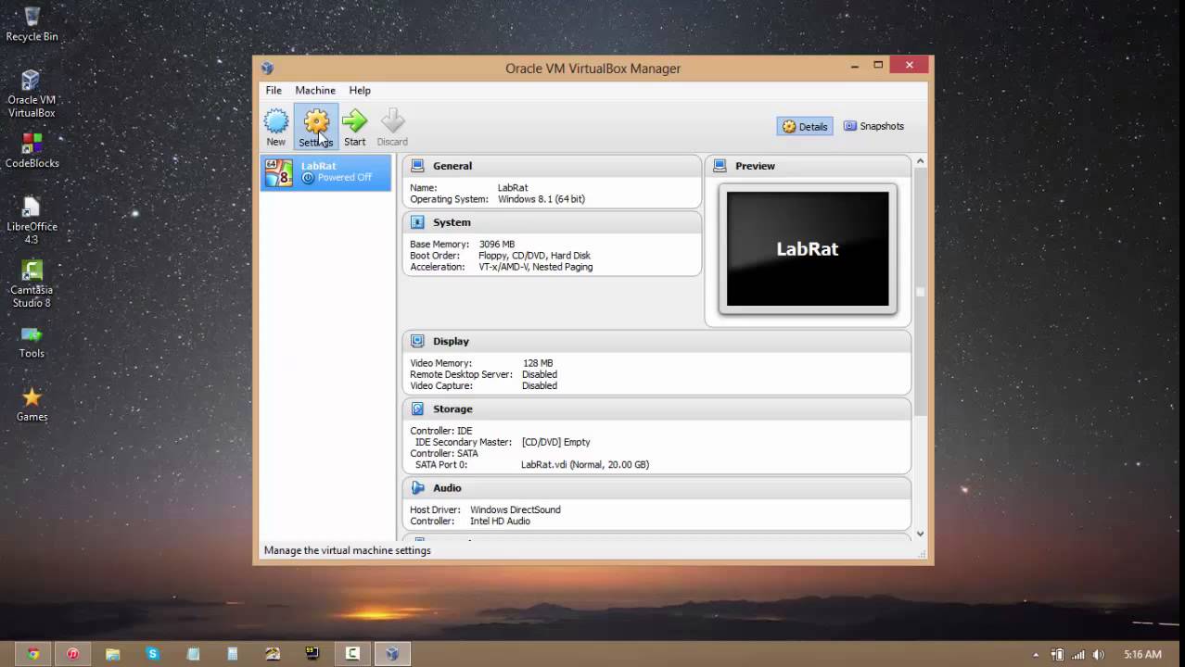Open the File menu
The image size is (1185, 667).
click(274, 91)
